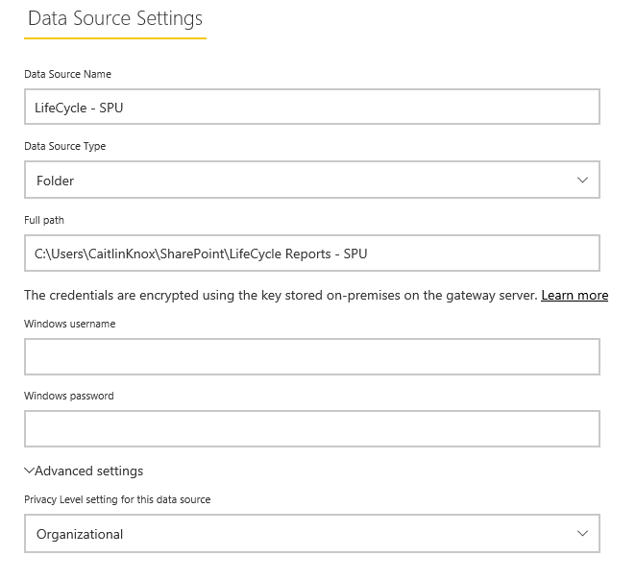Viewport: 636px width, 580px height.
Task: Click the Full path input field
Action: click(312, 254)
